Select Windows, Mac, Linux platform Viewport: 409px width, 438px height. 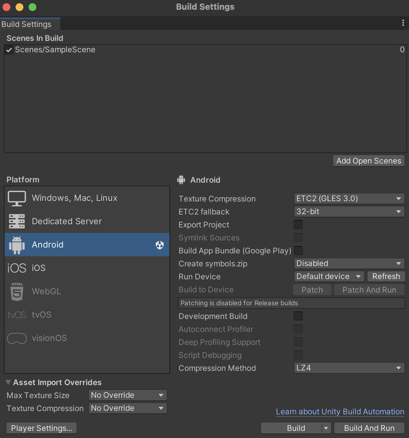pos(87,198)
